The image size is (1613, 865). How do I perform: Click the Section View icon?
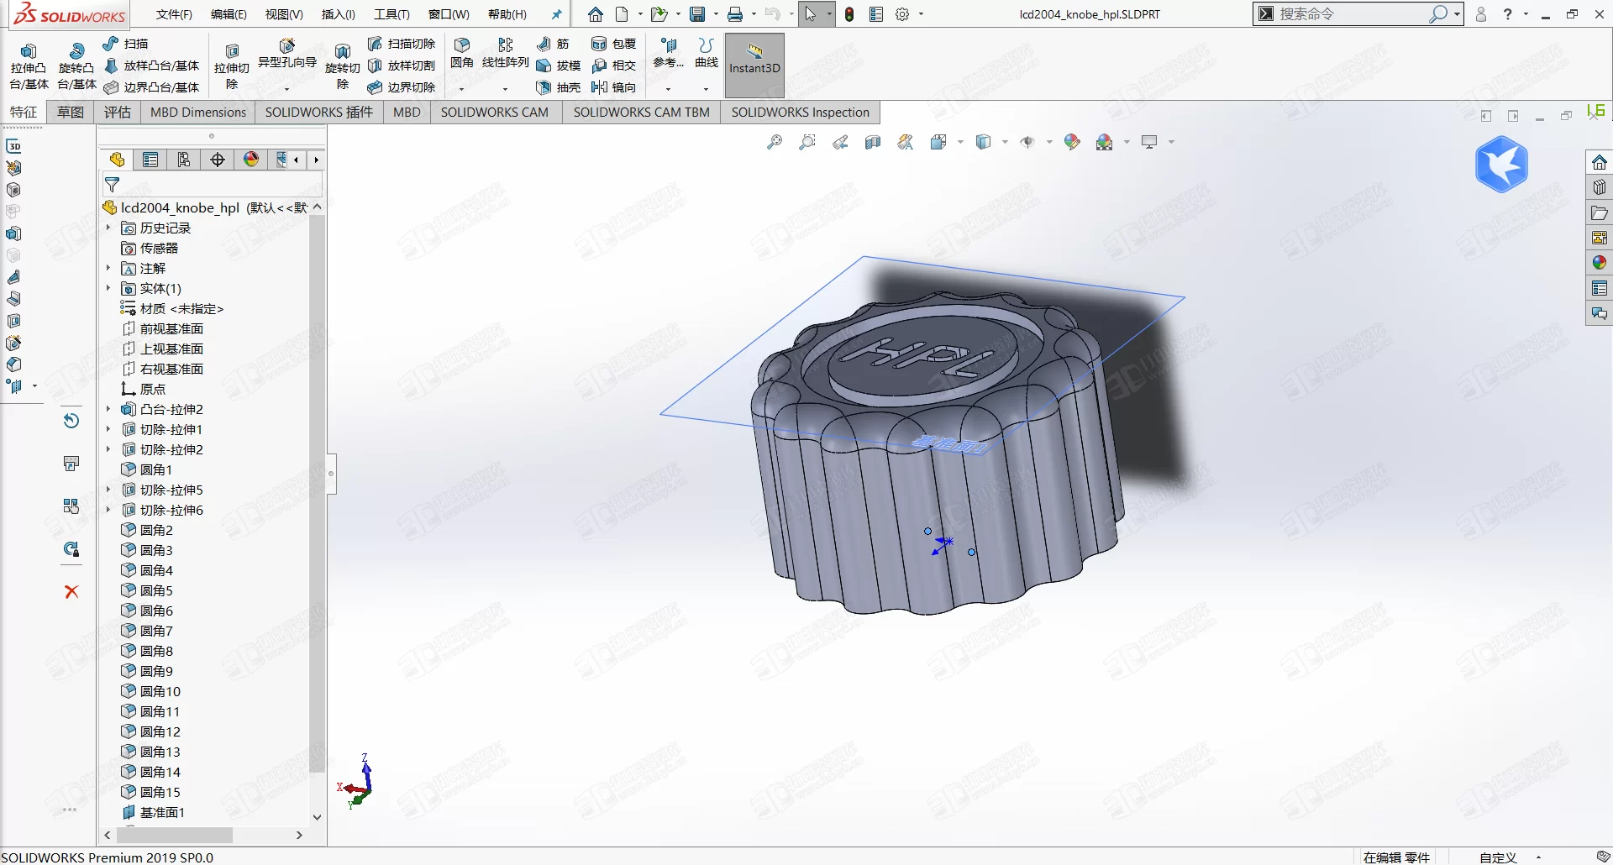pos(873,143)
